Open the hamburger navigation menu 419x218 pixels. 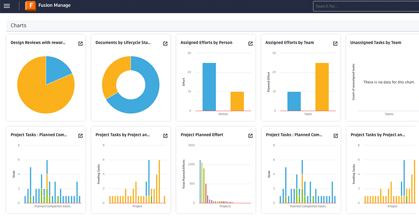[7, 6]
